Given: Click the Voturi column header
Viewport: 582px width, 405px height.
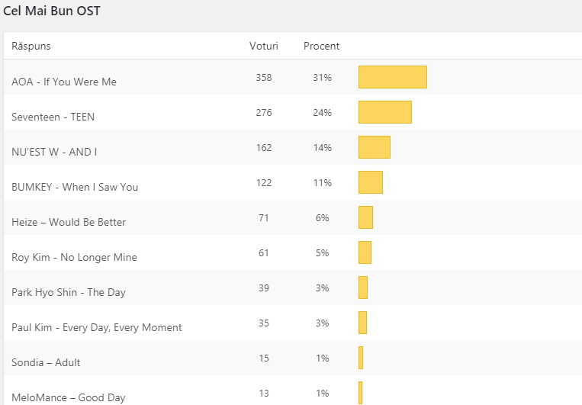Looking at the screenshot, I should [x=264, y=47].
